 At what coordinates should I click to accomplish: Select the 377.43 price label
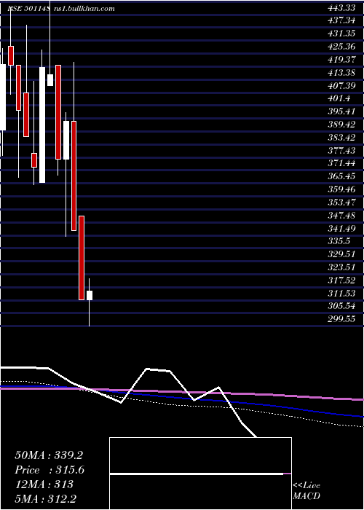341,151
